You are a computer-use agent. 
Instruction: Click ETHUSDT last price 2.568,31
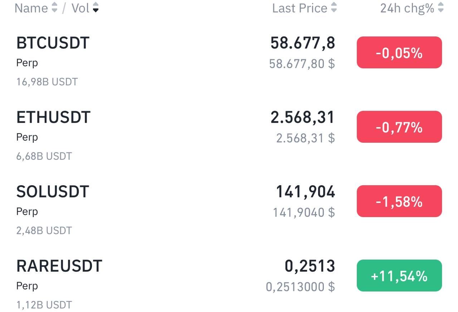tap(303, 117)
